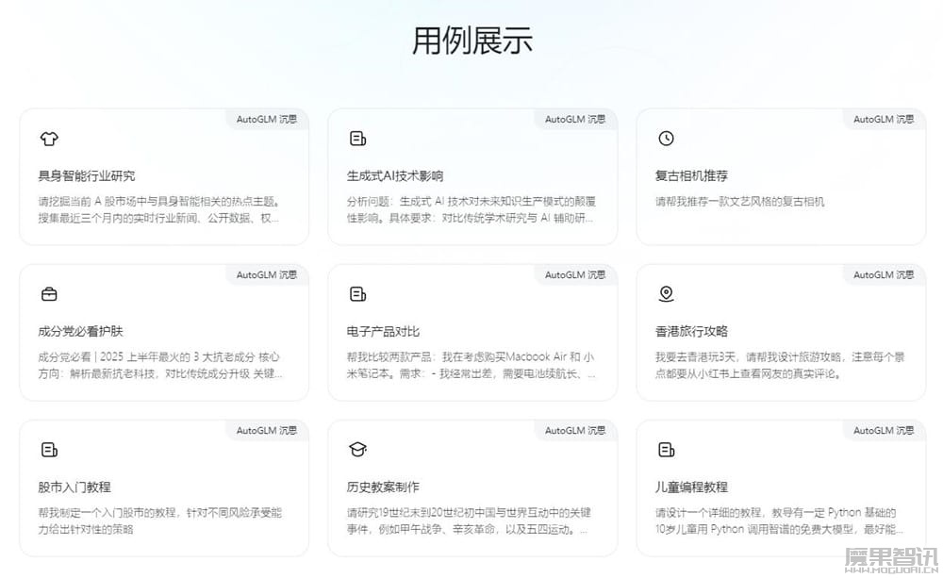Click description starting 请挖掘当前 A 股市场

[x=159, y=209]
